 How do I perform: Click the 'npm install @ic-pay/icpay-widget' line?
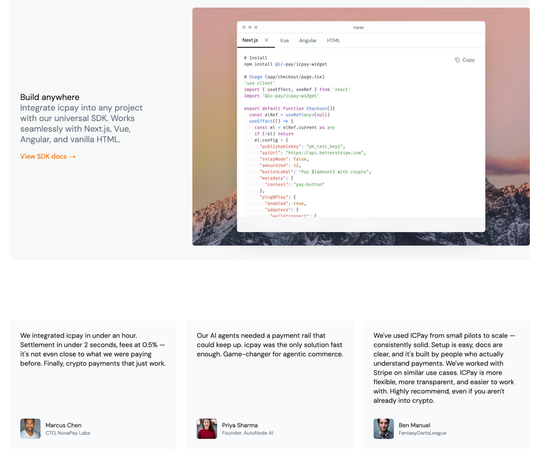click(x=286, y=64)
